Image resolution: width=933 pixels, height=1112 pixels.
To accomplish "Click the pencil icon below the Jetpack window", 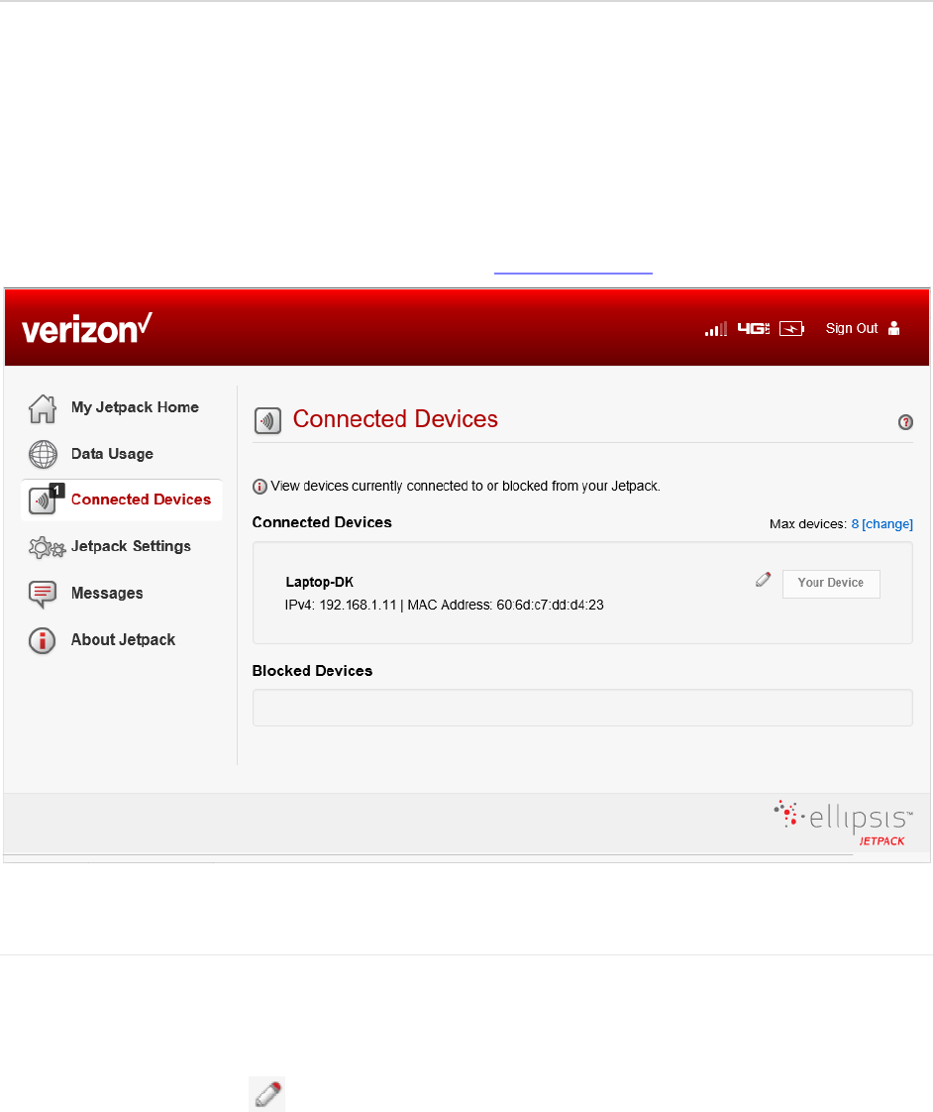I will pyautogui.click(x=267, y=1093).
